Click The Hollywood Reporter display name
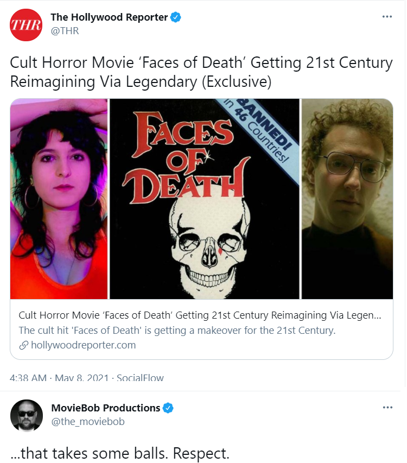 click(109, 17)
